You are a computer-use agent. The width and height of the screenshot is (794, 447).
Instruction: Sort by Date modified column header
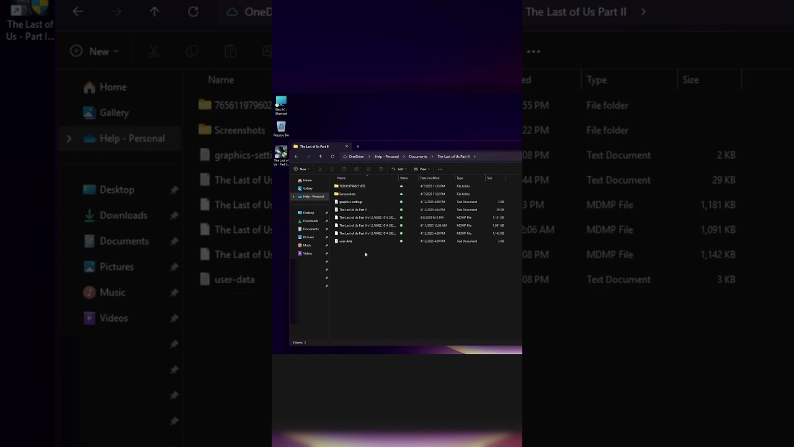pos(430,178)
